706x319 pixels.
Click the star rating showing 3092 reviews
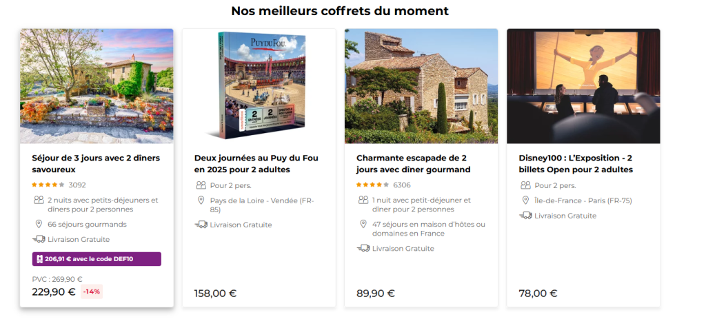click(48, 185)
